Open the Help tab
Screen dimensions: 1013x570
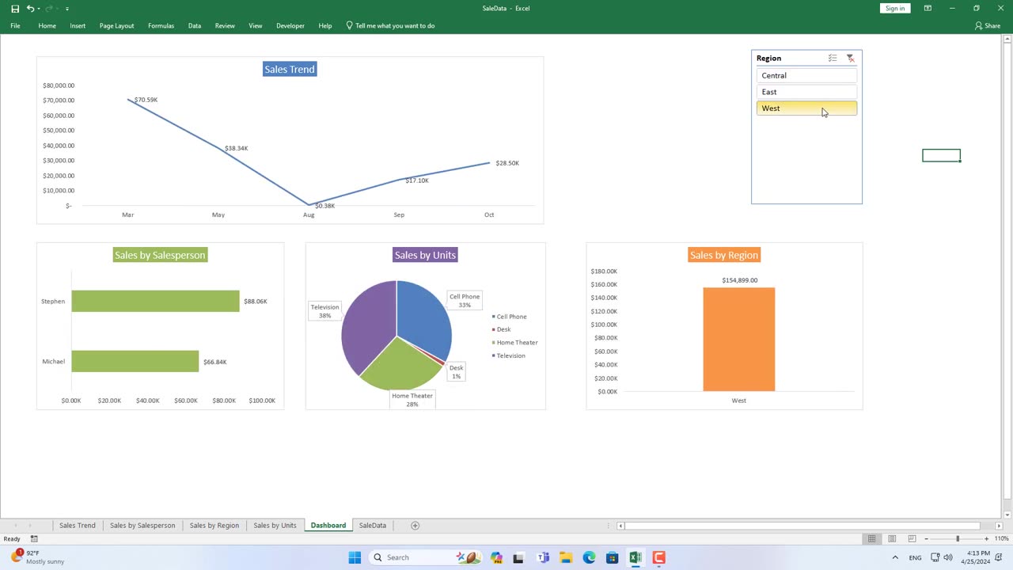(324, 25)
